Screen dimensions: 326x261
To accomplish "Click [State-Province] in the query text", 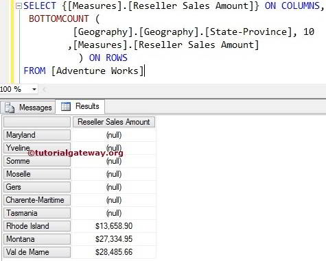I will [x=248, y=32].
